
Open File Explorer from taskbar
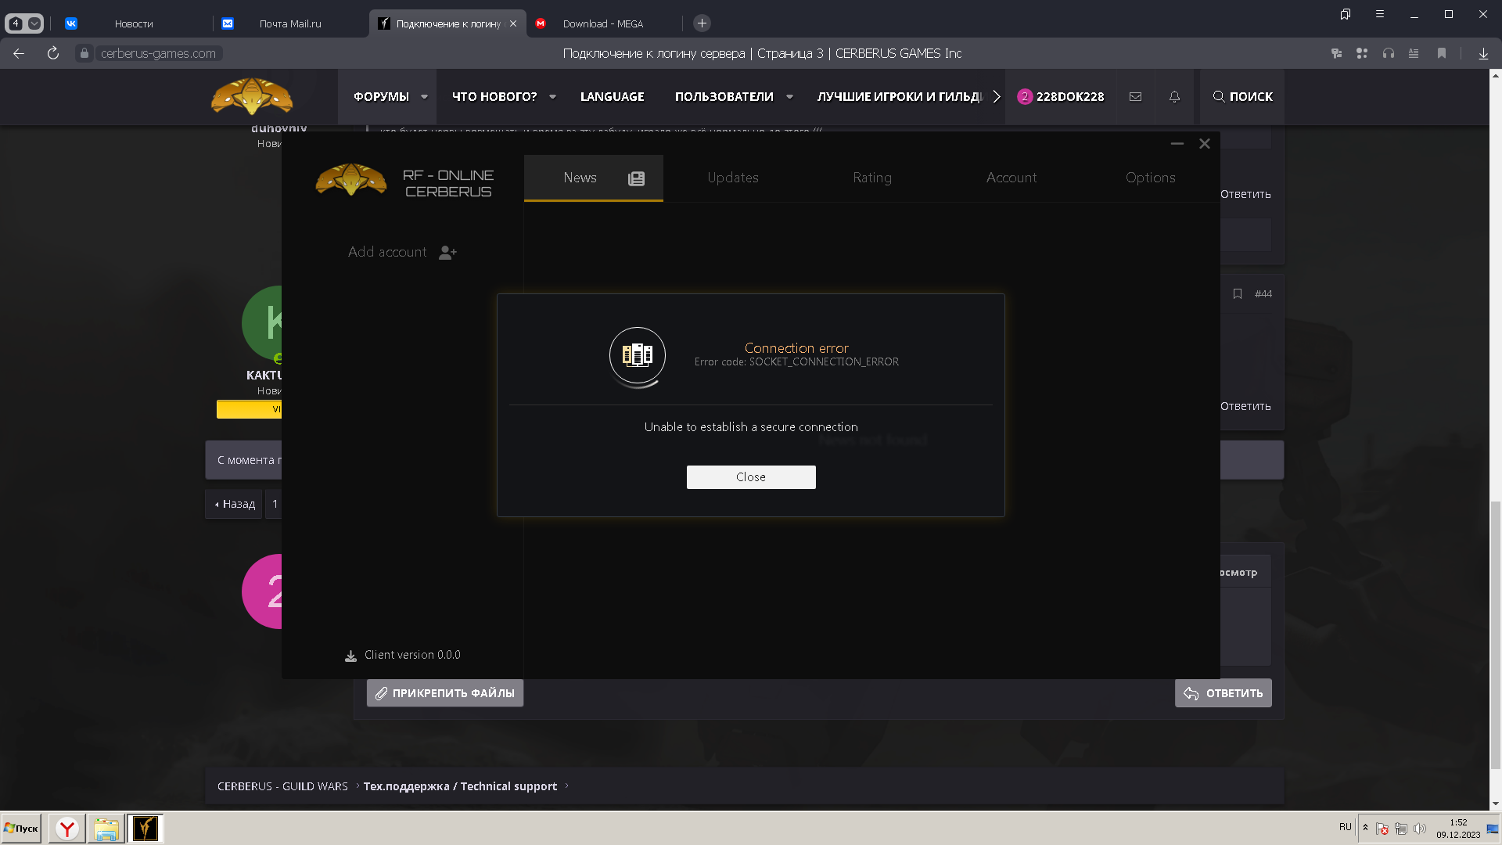point(106,829)
